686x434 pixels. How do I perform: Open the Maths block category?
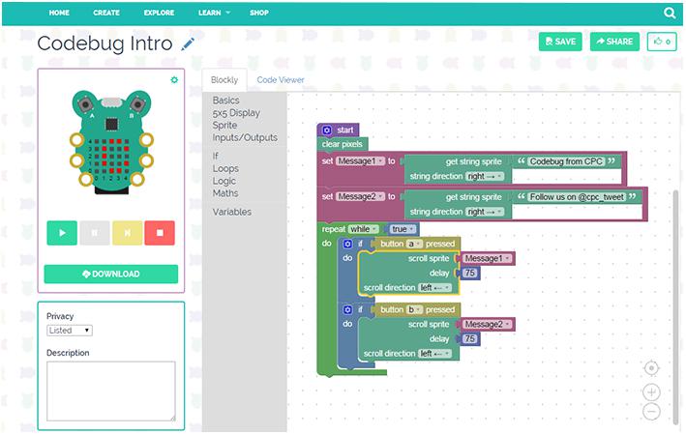pos(225,193)
